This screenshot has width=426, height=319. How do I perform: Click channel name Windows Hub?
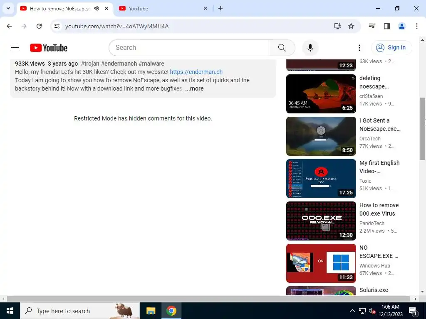375,265
